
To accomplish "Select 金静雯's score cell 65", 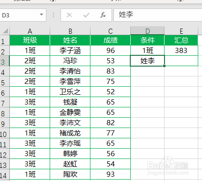I will click(x=110, y=113).
